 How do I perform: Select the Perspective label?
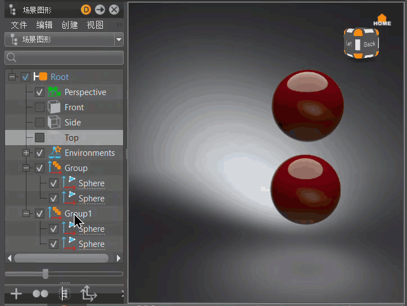pos(85,92)
